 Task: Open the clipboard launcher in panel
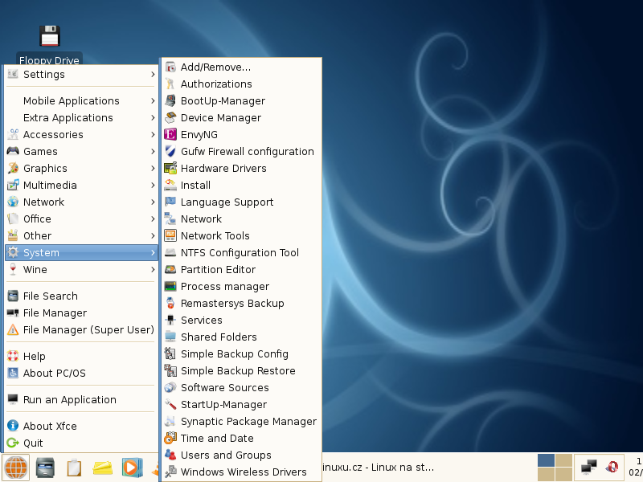[74, 468]
